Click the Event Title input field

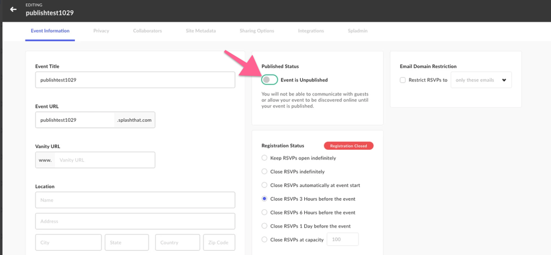135,80
